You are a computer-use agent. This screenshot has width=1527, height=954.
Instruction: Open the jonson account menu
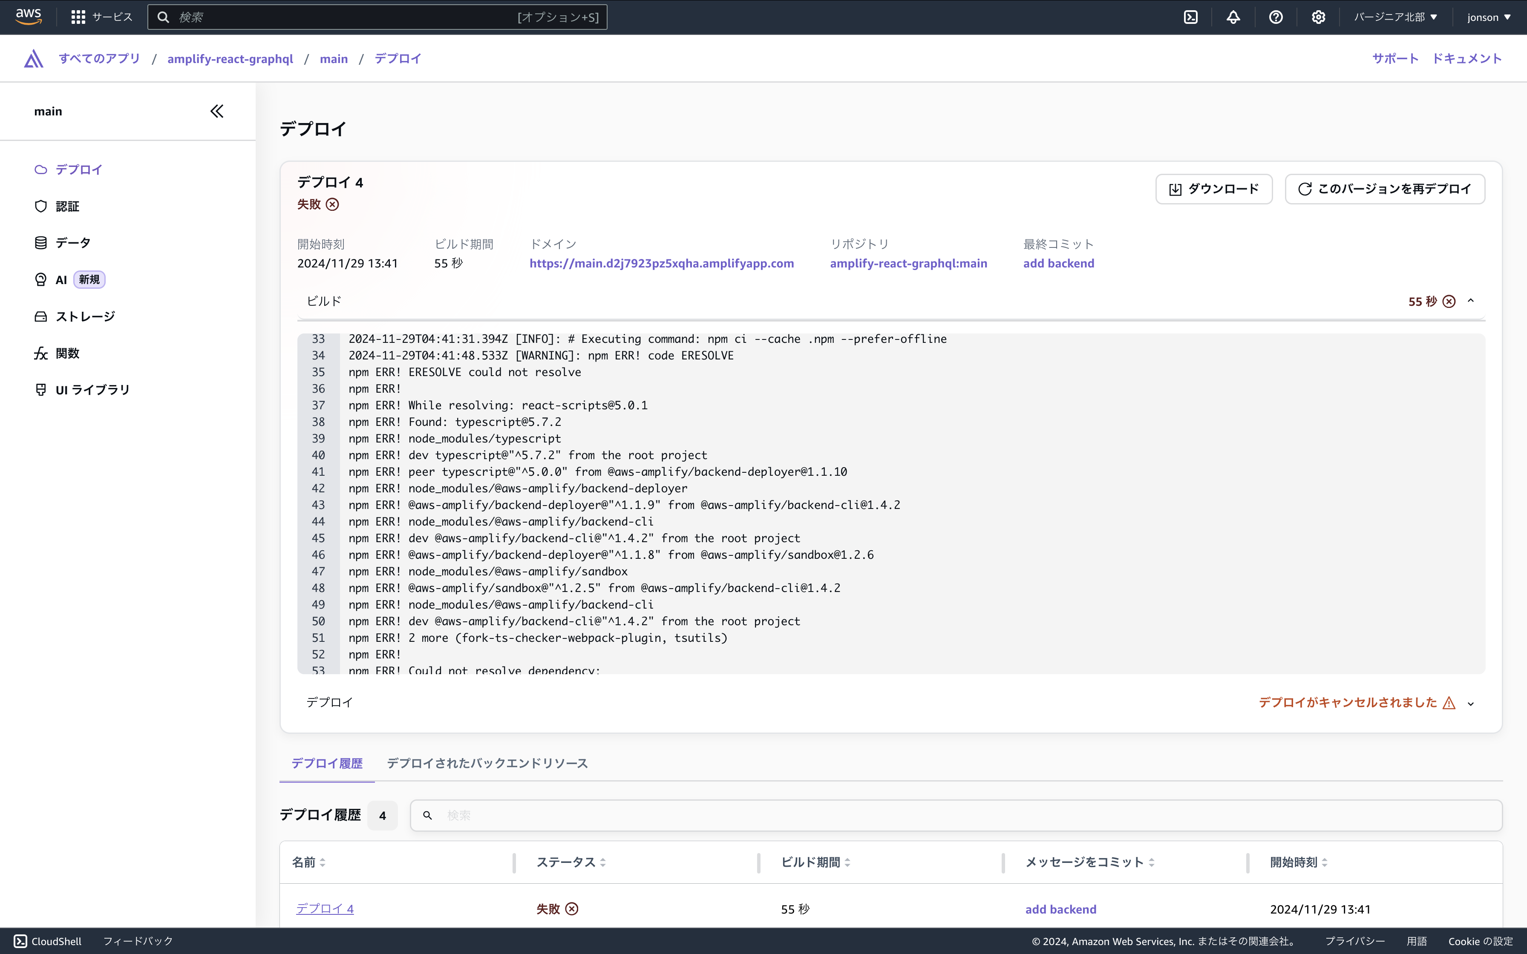1488,17
